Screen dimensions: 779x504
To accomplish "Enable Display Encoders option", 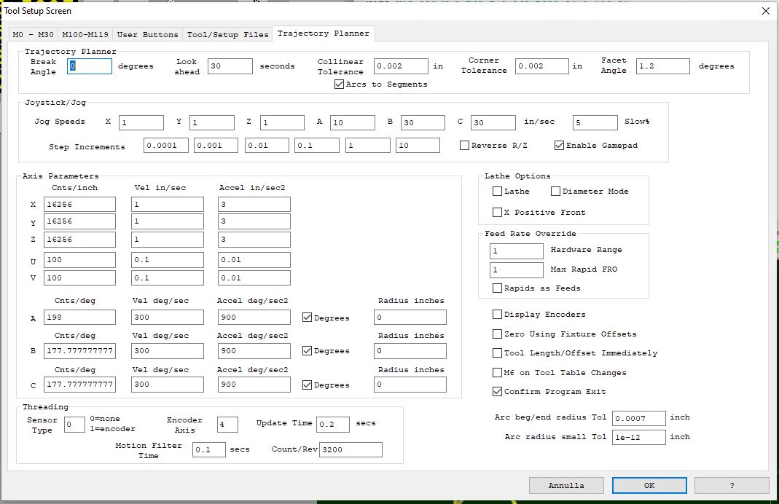I will click(498, 315).
